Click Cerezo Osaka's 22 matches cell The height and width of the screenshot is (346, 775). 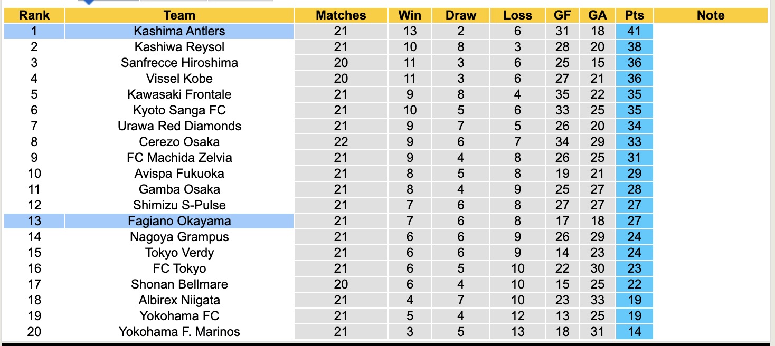click(x=341, y=142)
